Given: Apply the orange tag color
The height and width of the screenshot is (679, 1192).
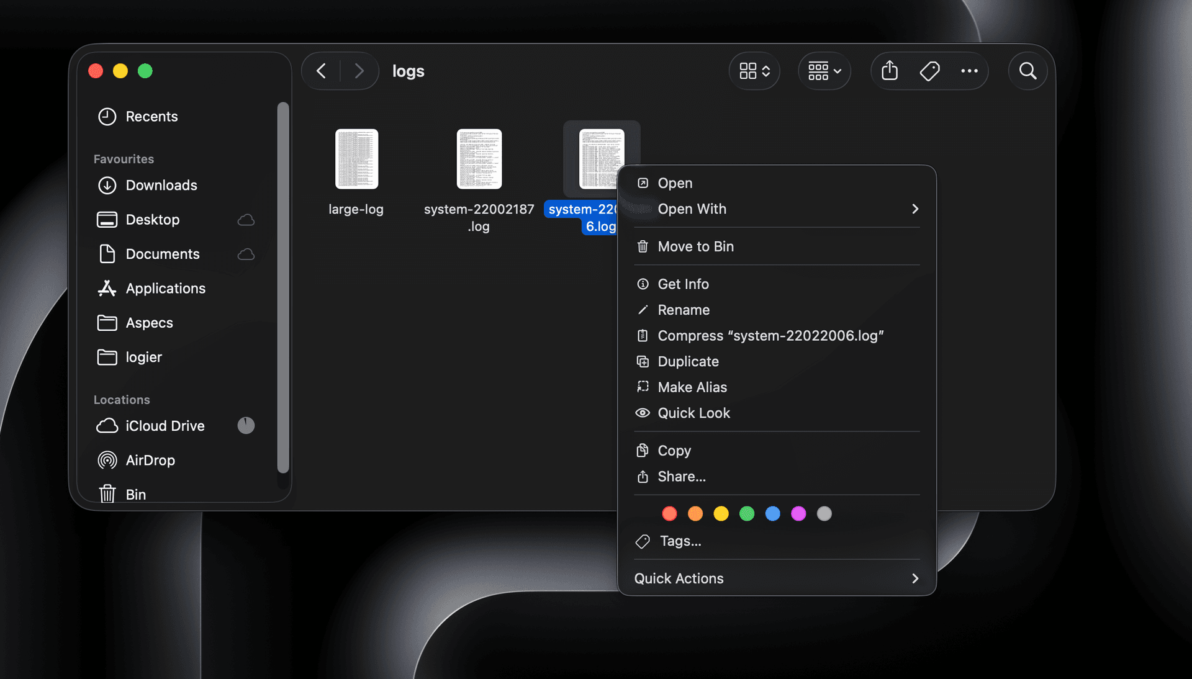Looking at the screenshot, I should 695,514.
